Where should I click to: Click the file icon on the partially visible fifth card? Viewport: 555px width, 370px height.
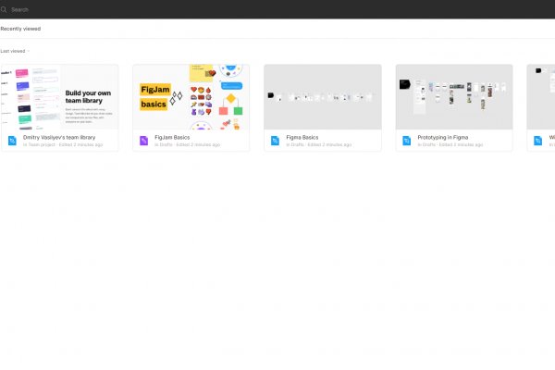(538, 141)
